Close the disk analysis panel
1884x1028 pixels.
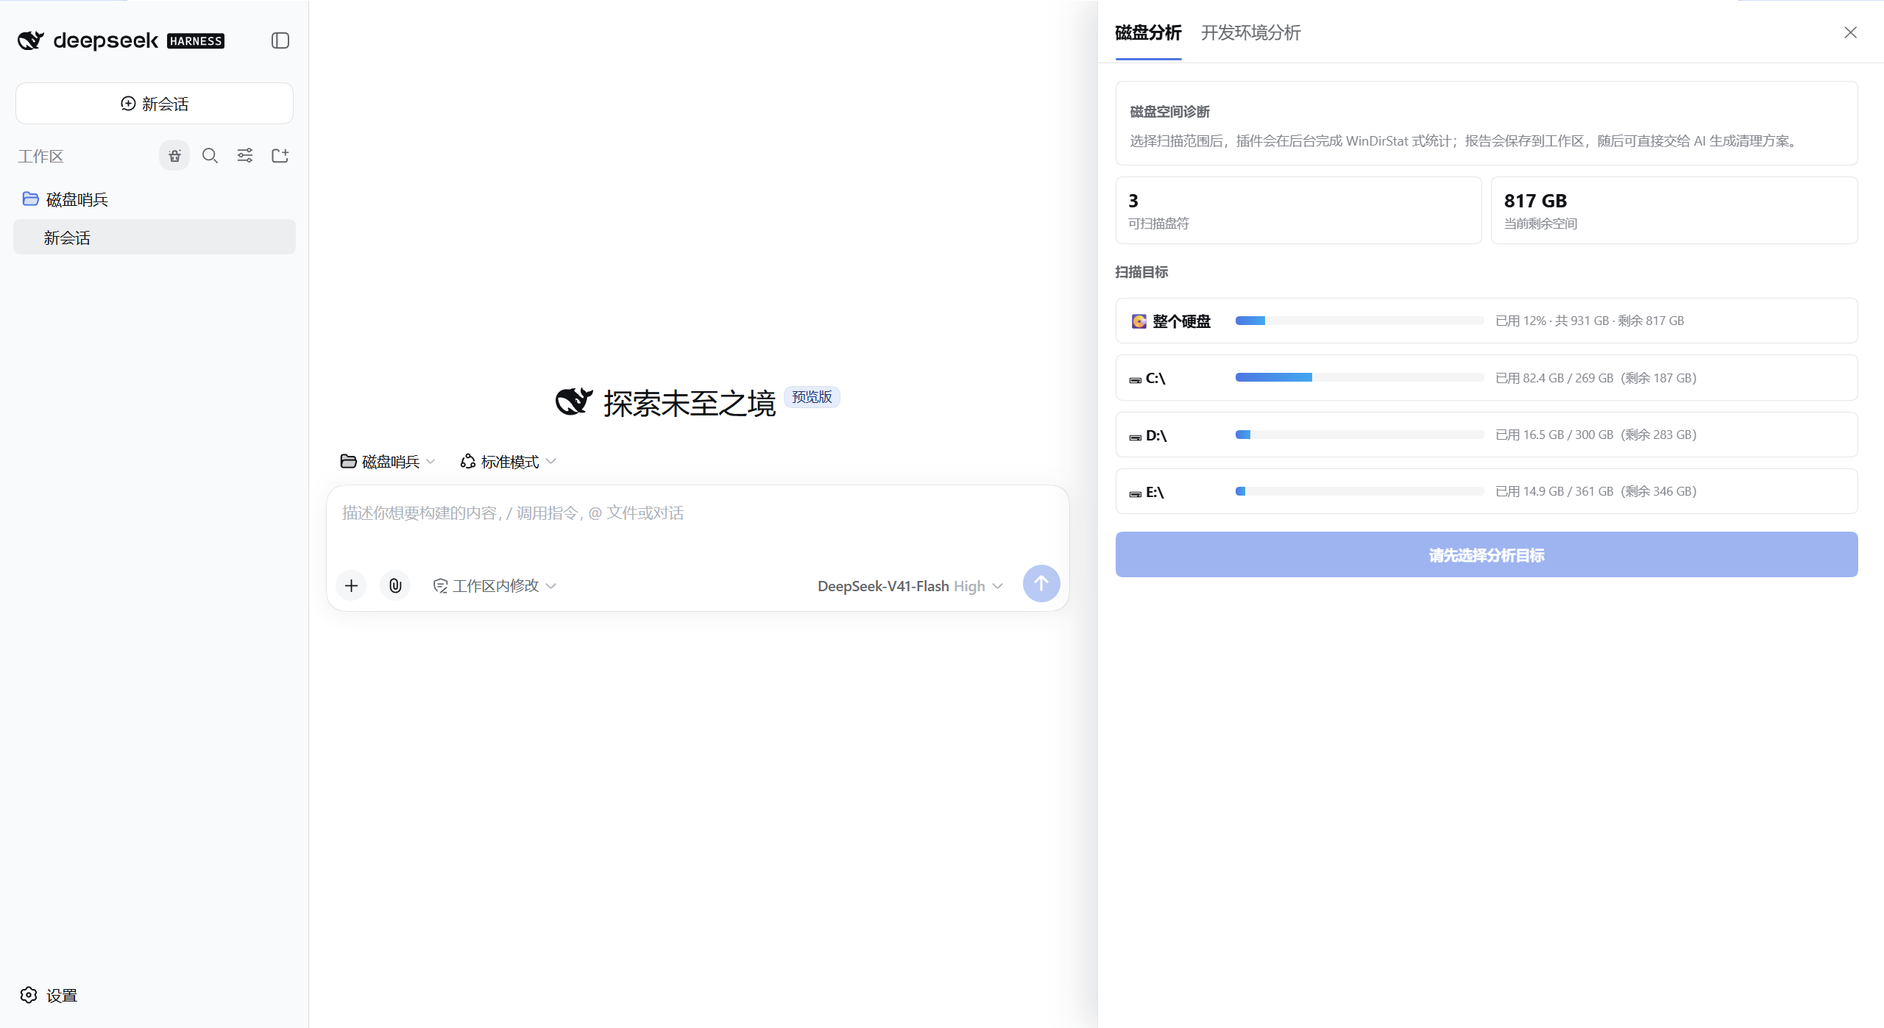tap(1850, 32)
